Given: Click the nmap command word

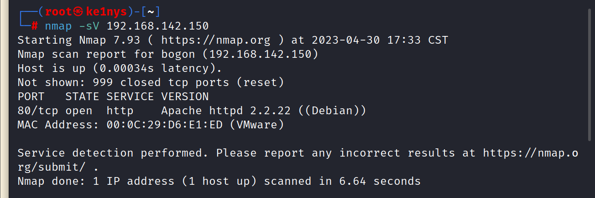Looking at the screenshot, I should [58, 26].
